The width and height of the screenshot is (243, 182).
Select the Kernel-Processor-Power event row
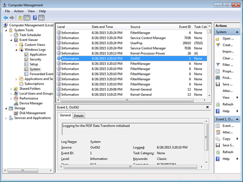132,53
